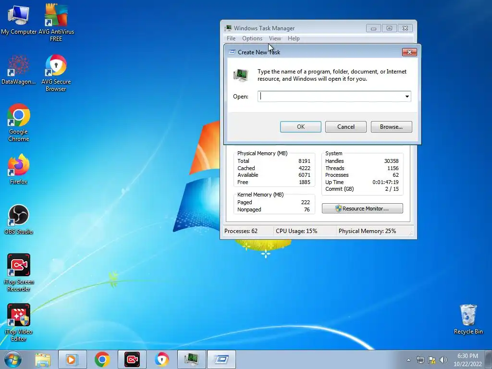Image resolution: width=492 pixels, height=369 pixels.
Task: Launch AVG AntiVirus FREE shortcut
Action: coord(56,22)
